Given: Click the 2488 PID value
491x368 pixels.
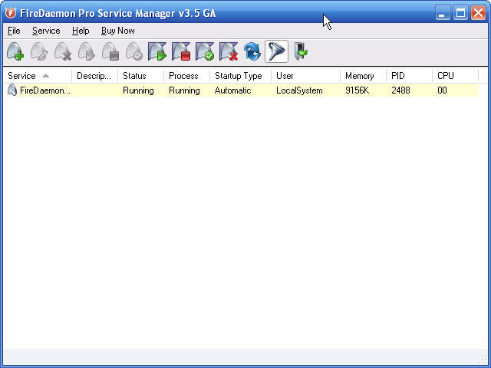Looking at the screenshot, I should tap(400, 90).
